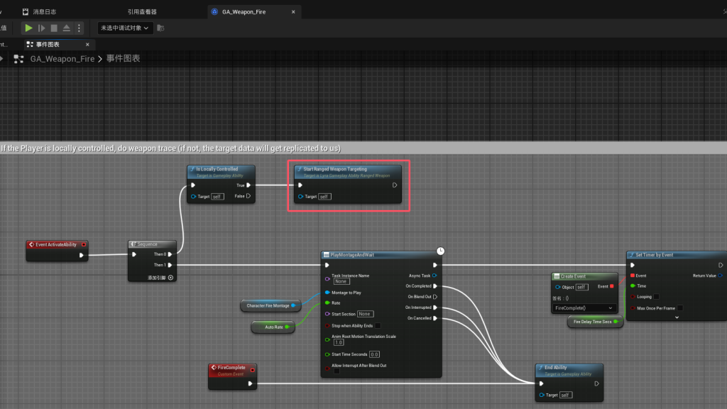Click the find debug object icon
The image size is (727, 409).
[x=160, y=28]
